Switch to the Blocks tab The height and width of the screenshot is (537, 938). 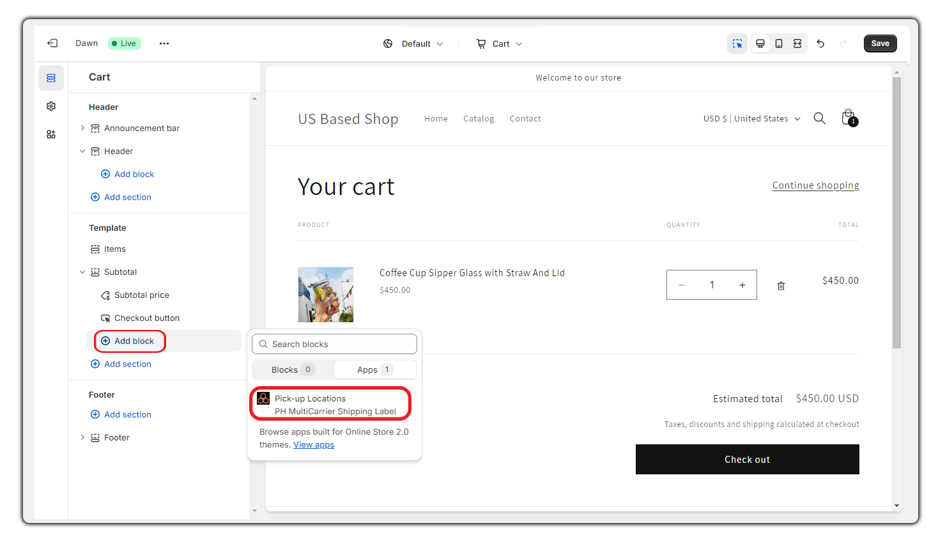293,370
